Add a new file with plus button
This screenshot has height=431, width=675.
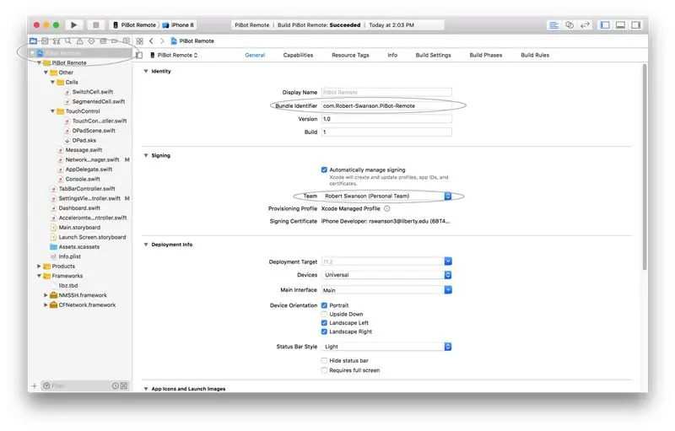click(35, 385)
